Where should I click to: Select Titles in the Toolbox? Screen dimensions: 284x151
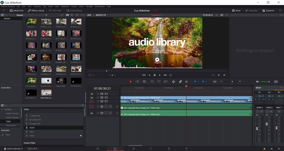pyautogui.click(x=8, y=121)
